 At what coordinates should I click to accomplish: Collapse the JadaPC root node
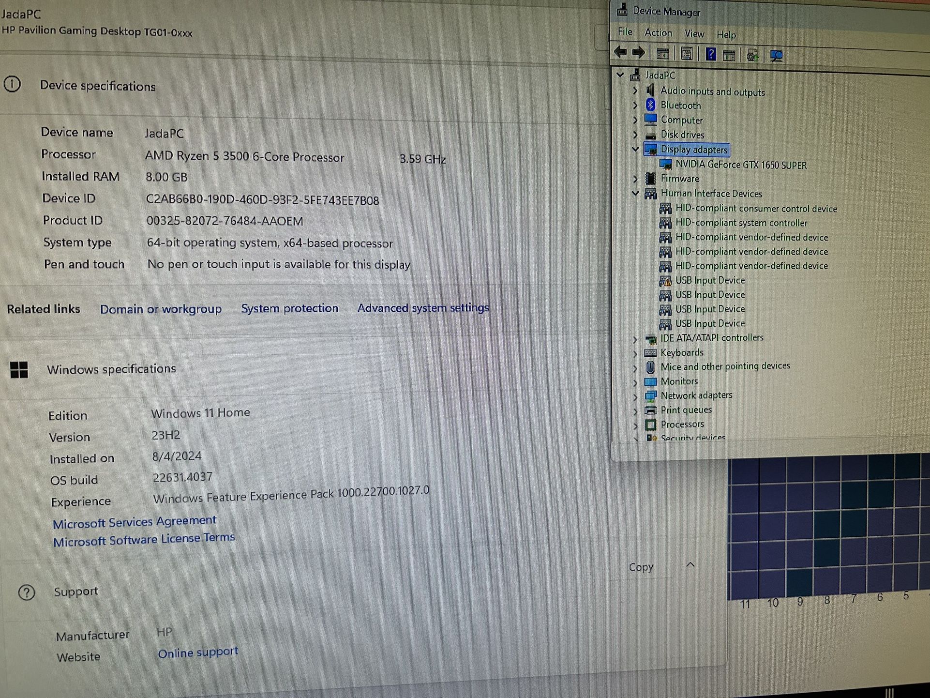pos(620,75)
